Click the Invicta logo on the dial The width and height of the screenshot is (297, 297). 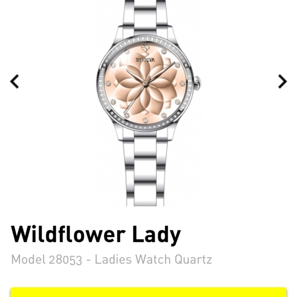pos(145,60)
